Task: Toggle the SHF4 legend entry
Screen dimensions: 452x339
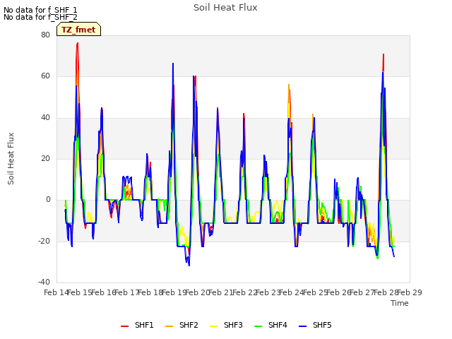Action: [x=270, y=325]
